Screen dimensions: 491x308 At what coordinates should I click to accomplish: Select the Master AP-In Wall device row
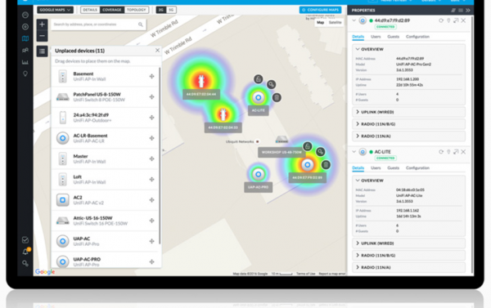[x=106, y=158]
